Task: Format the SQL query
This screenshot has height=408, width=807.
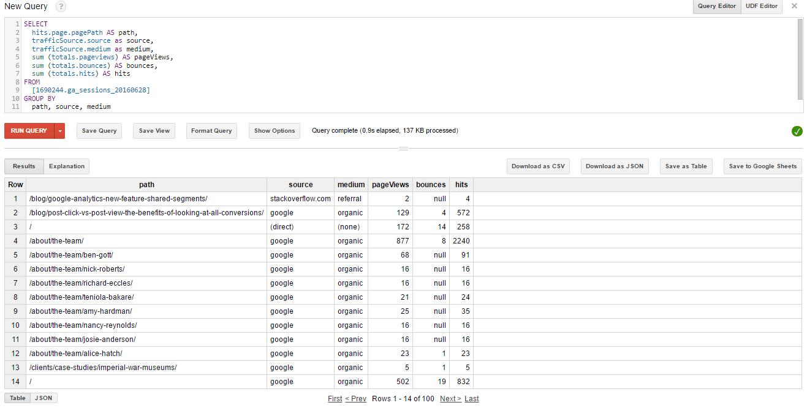Action: 211,130
